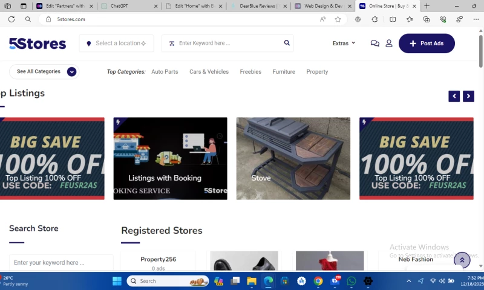Screen dimensions: 484x290
Task: Switch to Edit "Partners" tab
Action: [65, 6]
